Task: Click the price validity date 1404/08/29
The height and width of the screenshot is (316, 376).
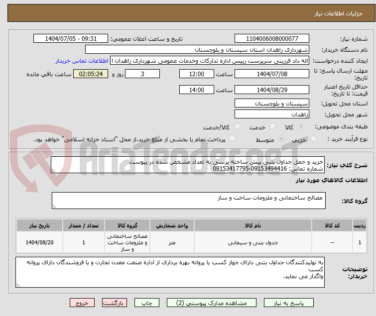Action: tap(272, 90)
